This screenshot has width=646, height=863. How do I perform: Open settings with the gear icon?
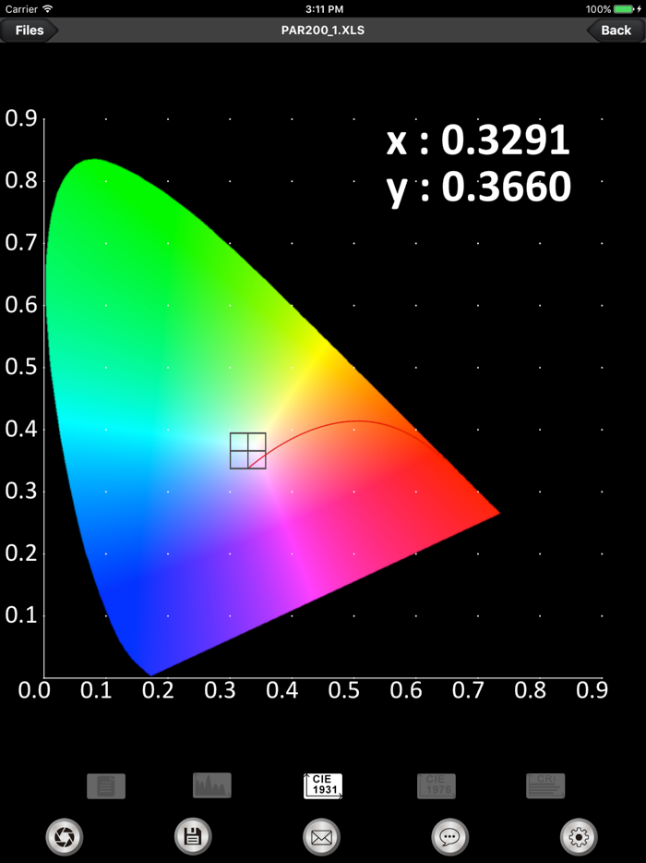click(x=579, y=837)
